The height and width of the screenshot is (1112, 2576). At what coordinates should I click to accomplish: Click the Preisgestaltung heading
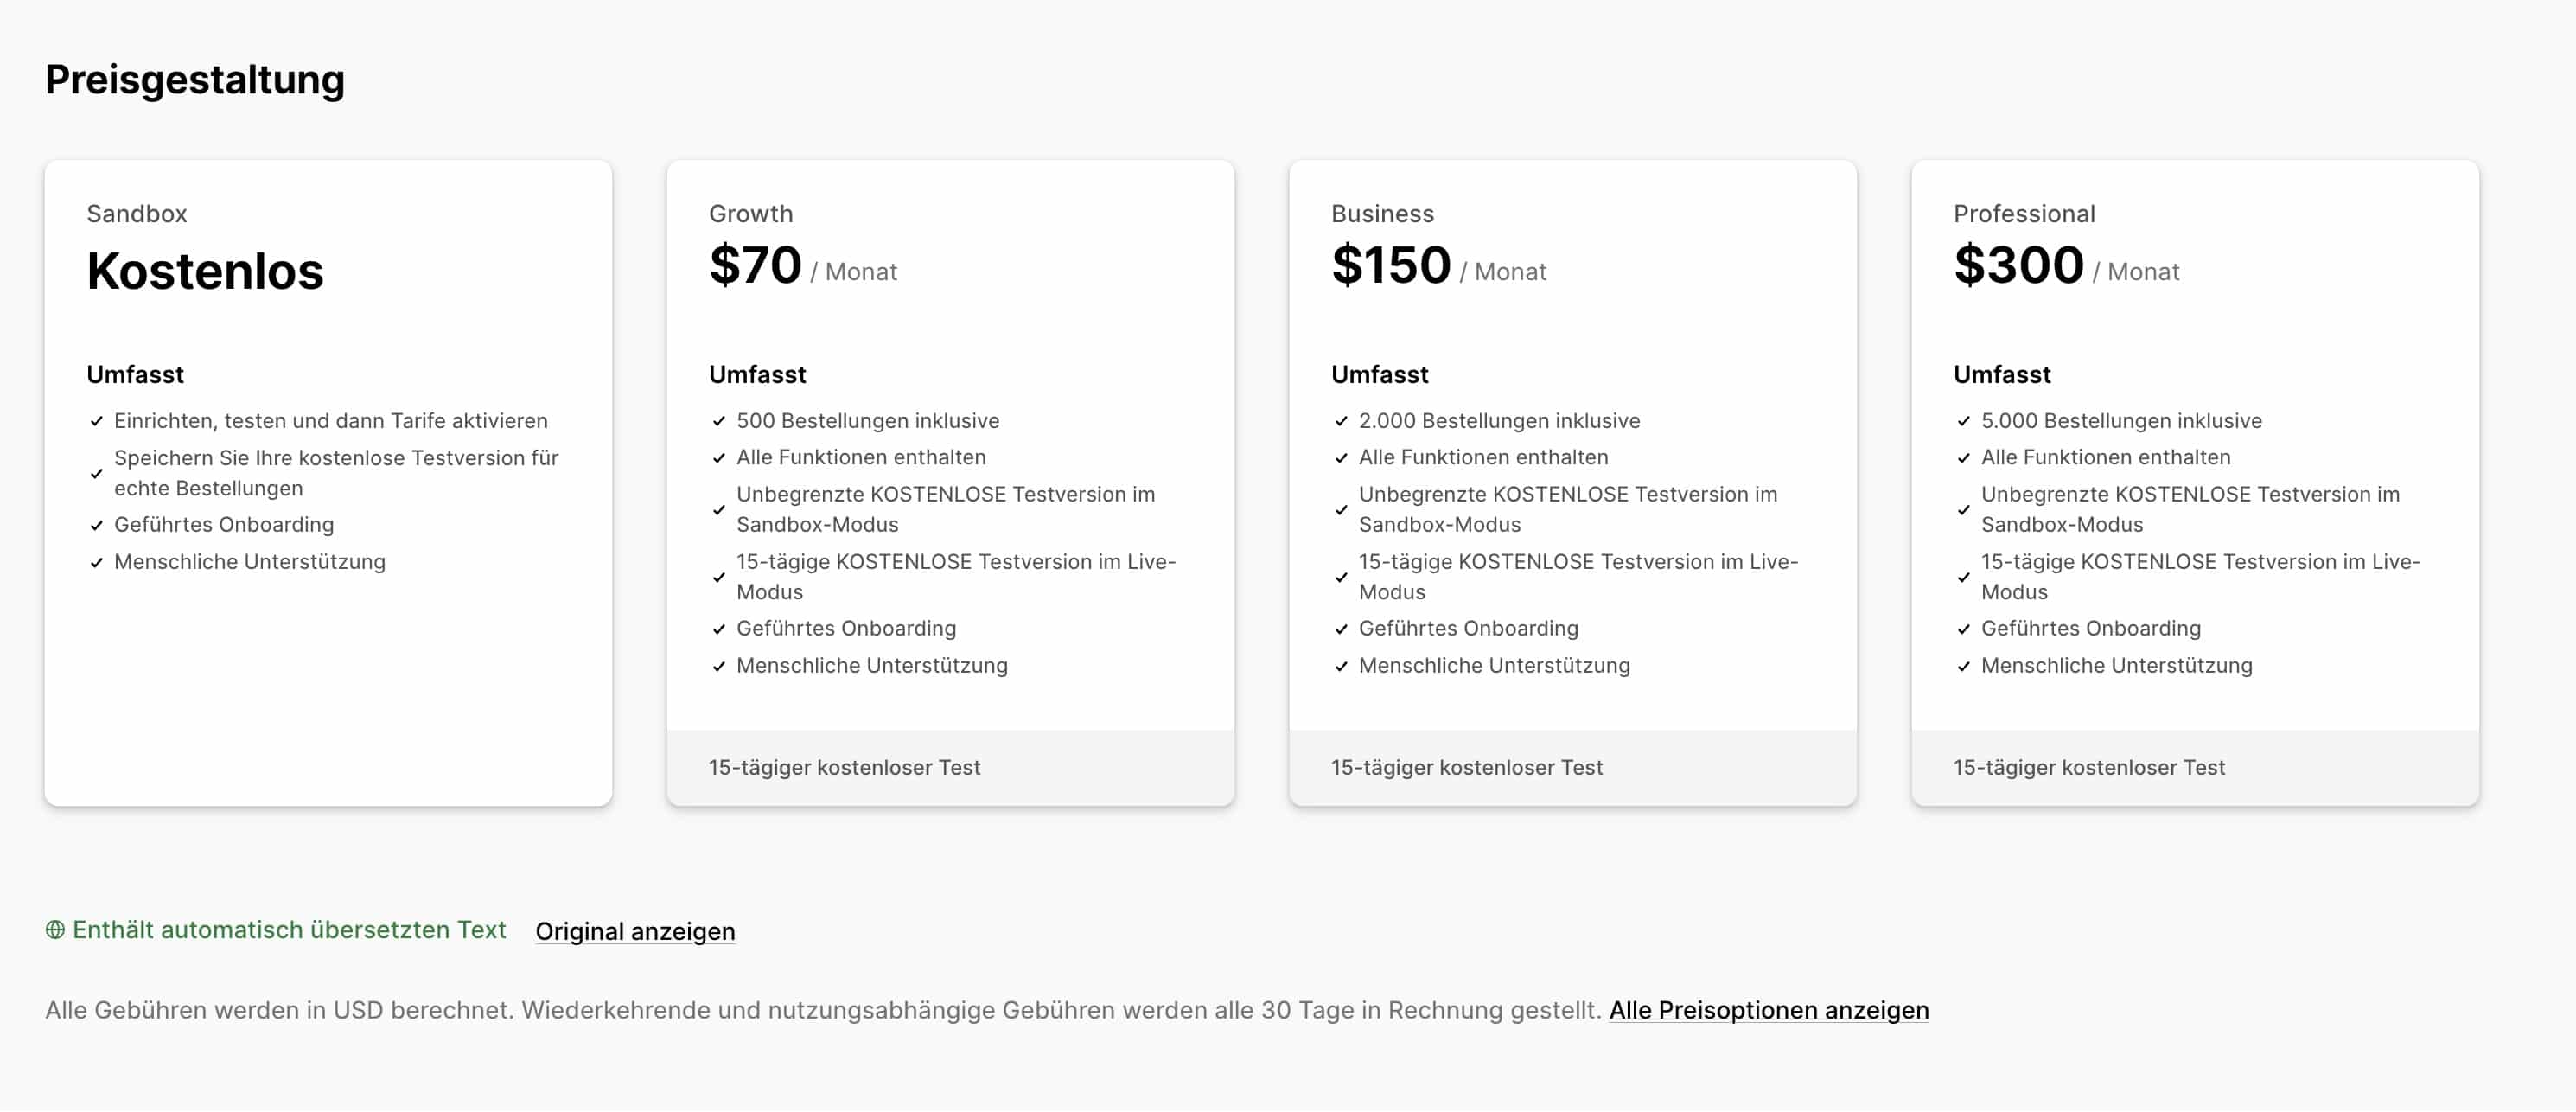click(195, 80)
